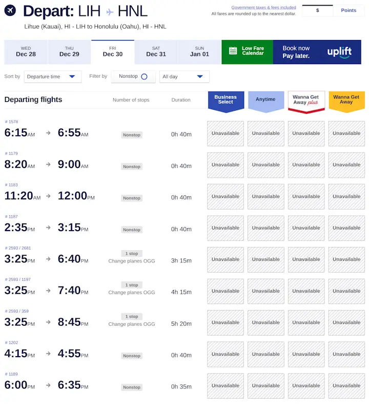Open the Sort by Departure time dropdown
Image resolution: width=369 pixels, height=412 pixels.
pos(53,77)
